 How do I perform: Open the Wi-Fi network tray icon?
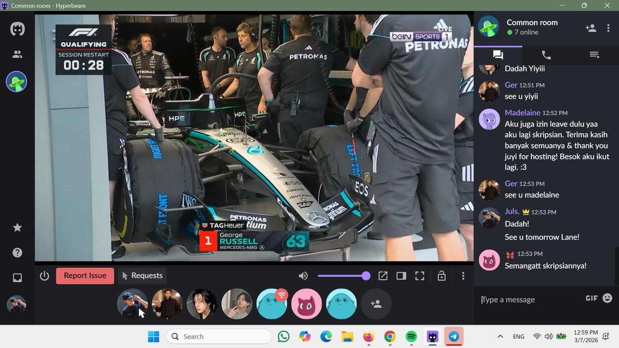point(537,337)
